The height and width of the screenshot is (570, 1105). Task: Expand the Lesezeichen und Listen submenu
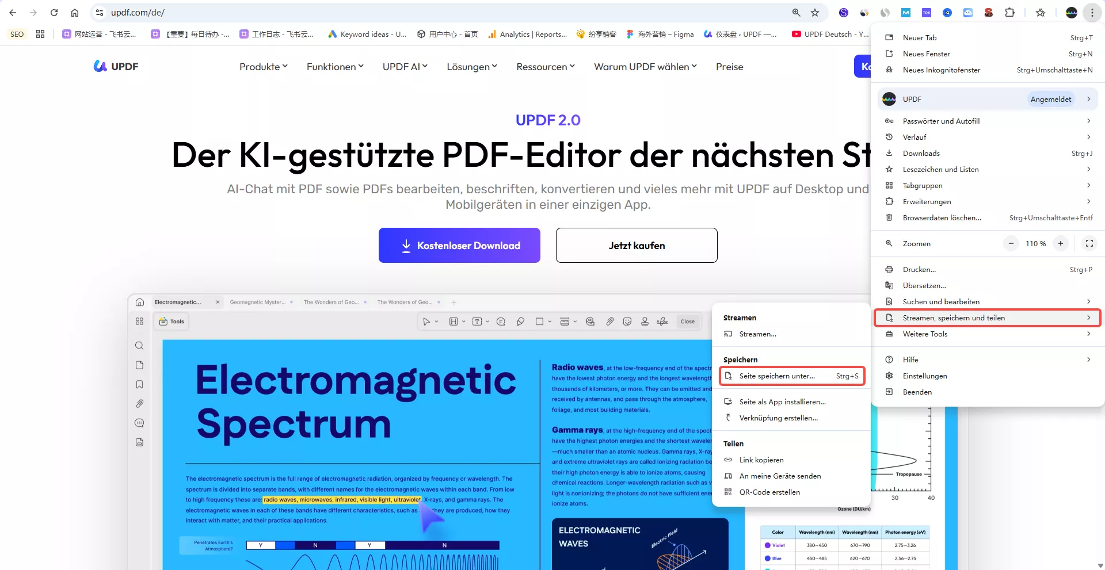(988, 169)
